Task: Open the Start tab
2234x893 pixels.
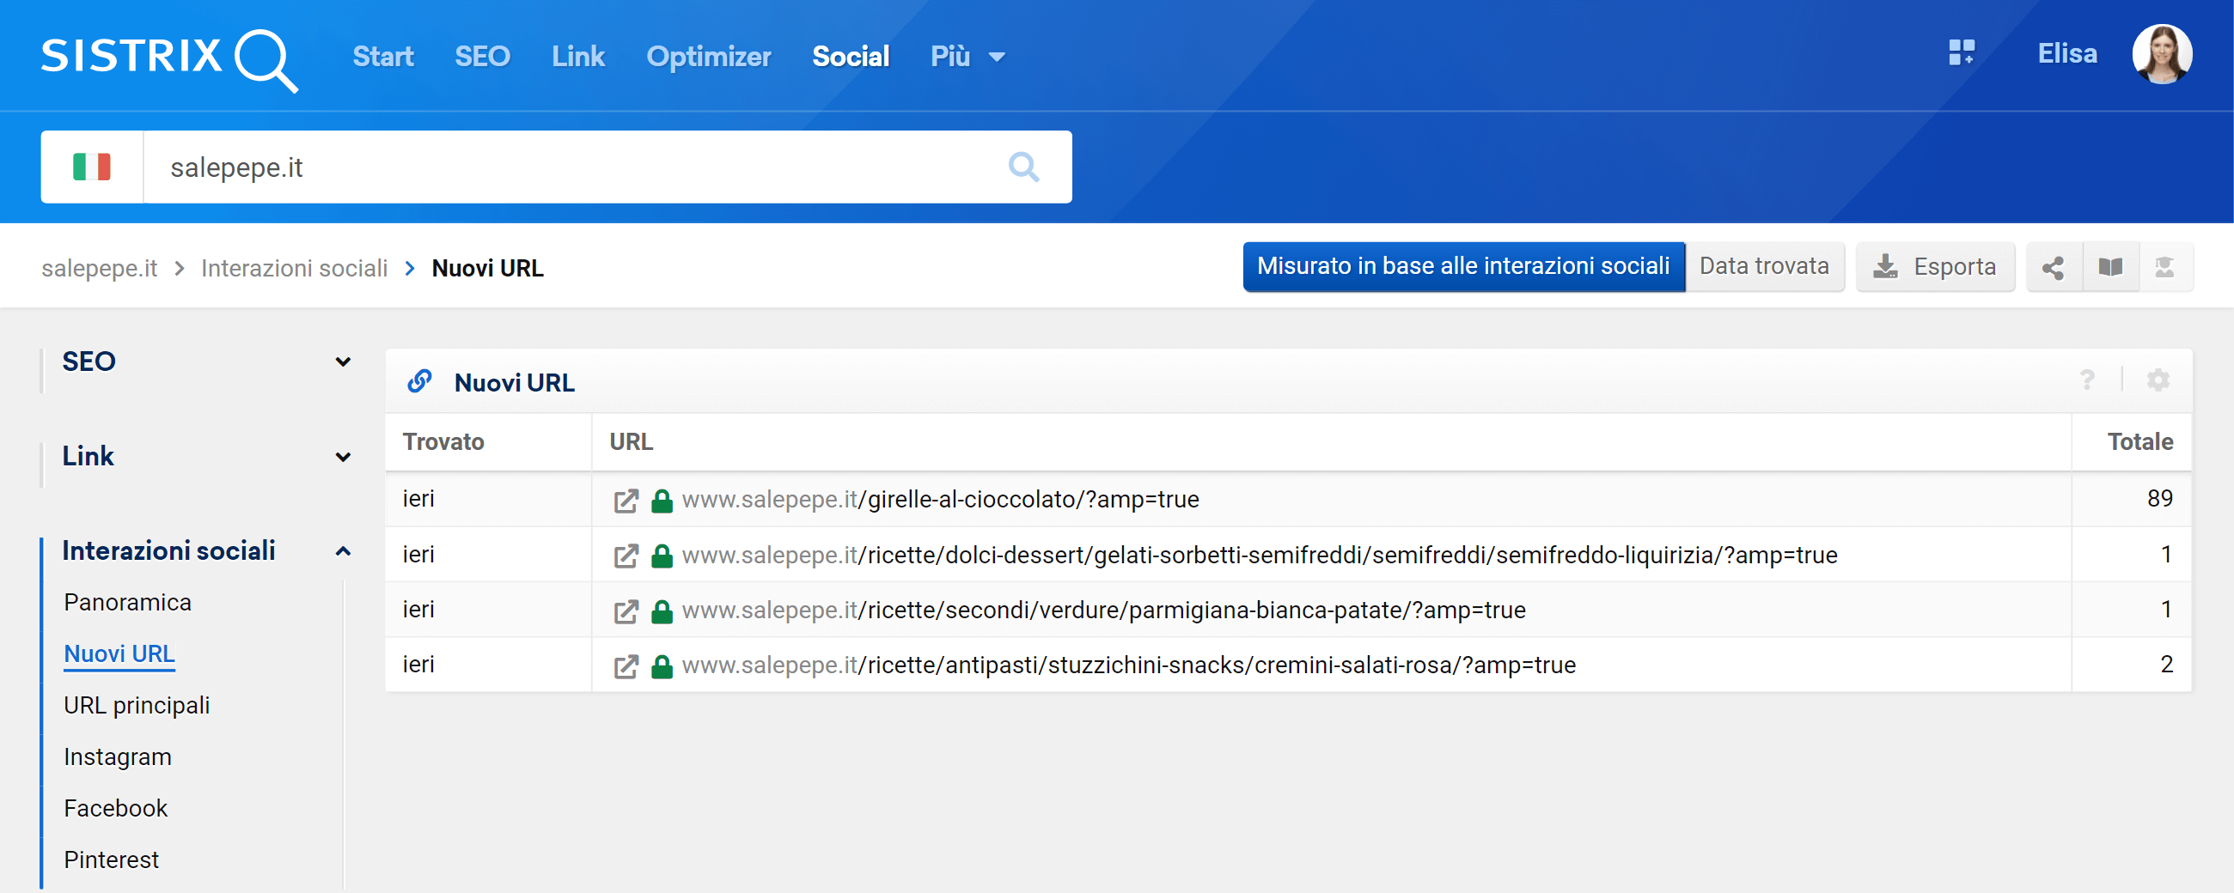Action: 382,58
